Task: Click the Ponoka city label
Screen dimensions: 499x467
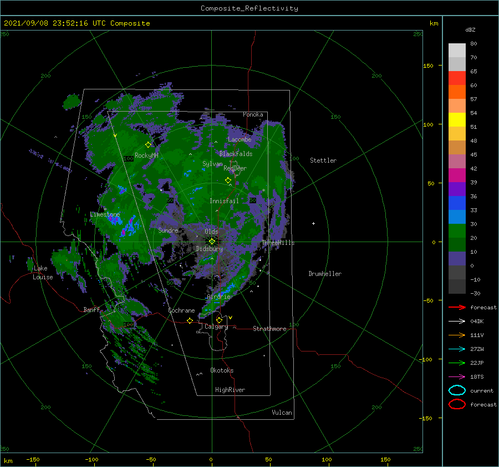Action: click(x=253, y=114)
